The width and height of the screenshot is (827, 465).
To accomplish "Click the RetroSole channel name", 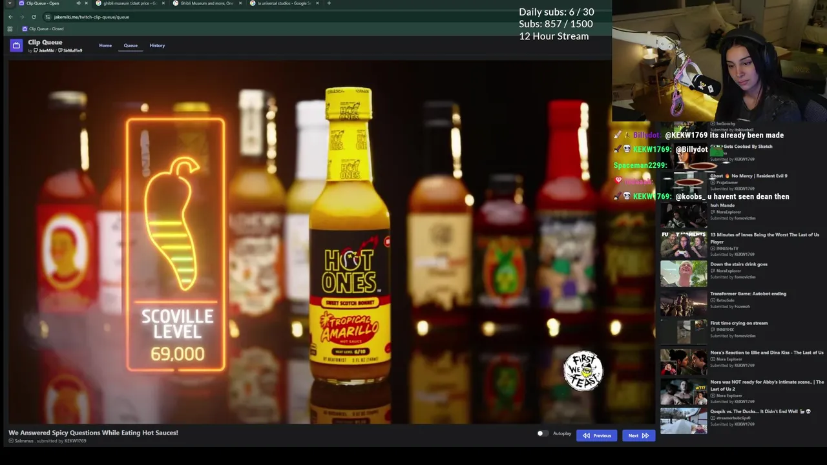I will click(x=725, y=300).
